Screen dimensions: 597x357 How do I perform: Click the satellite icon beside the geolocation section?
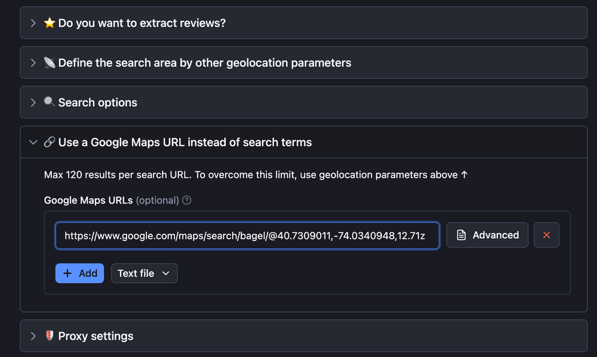(x=50, y=62)
